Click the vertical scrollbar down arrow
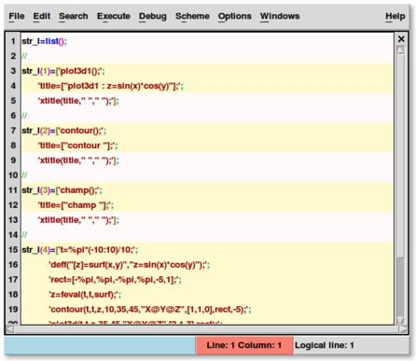Viewport: 416px width, 361px height. (401, 320)
